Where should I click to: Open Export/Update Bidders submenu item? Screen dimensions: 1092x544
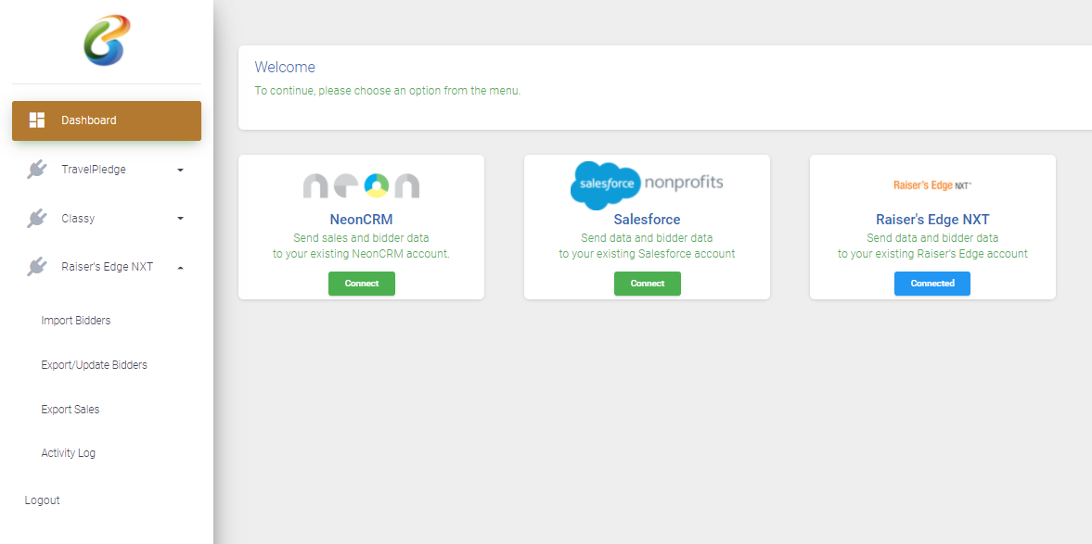pyautogui.click(x=94, y=364)
